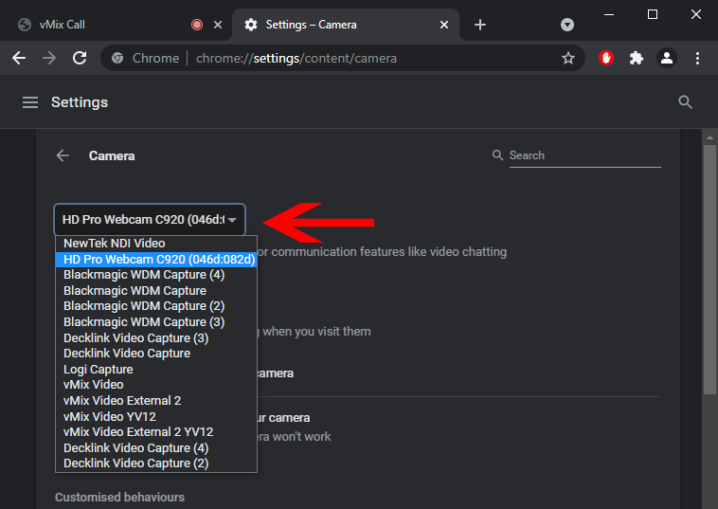Viewport: 718px width, 509px height.
Task: Select the Settings – Camera tab
Action: pyautogui.click(x=332, y=25)
